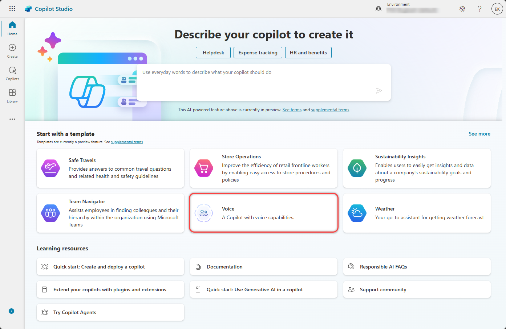The image size is (506, 329).
Task: Click the plugins and extensions document icon
Action: pyautogui.click(x=45, y=290)
